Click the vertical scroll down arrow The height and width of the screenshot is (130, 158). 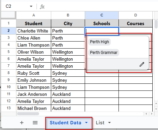click(156, 109)
